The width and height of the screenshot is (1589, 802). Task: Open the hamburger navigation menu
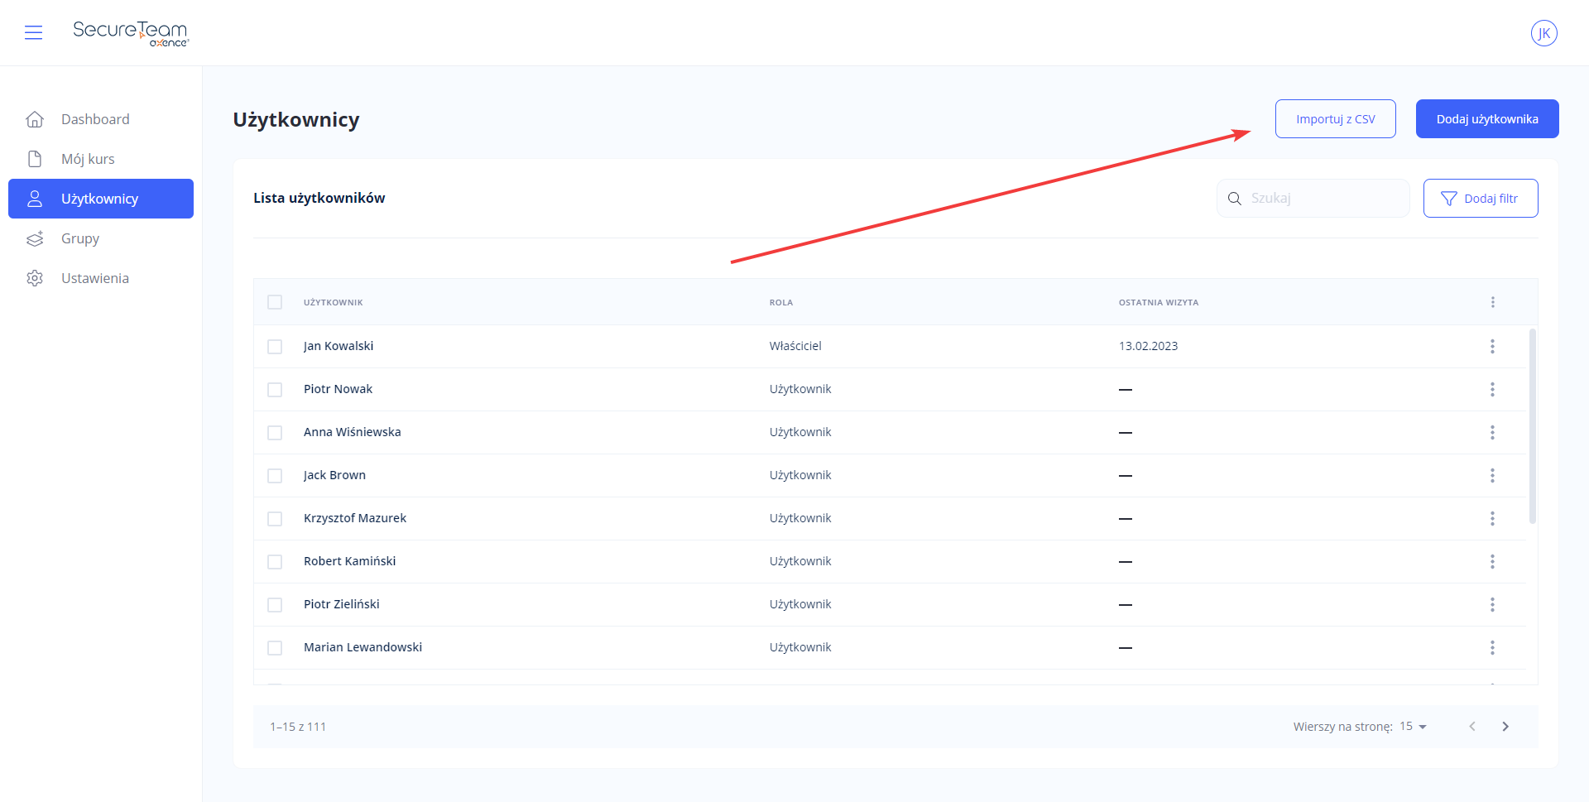(33, 32)
